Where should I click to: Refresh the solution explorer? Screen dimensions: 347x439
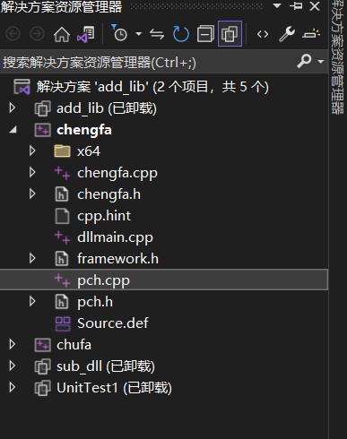[x=181, y=34]
